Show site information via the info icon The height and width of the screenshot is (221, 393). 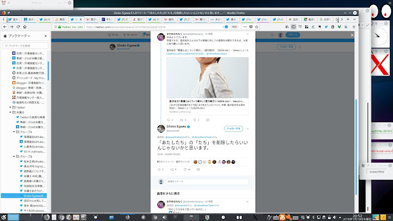[x=55, y=27]
